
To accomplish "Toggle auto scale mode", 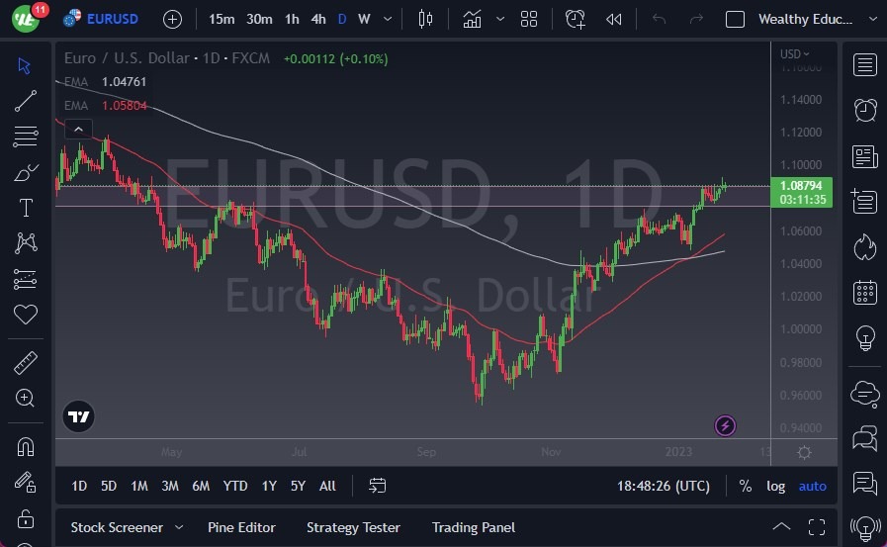I will pos(812,486).
